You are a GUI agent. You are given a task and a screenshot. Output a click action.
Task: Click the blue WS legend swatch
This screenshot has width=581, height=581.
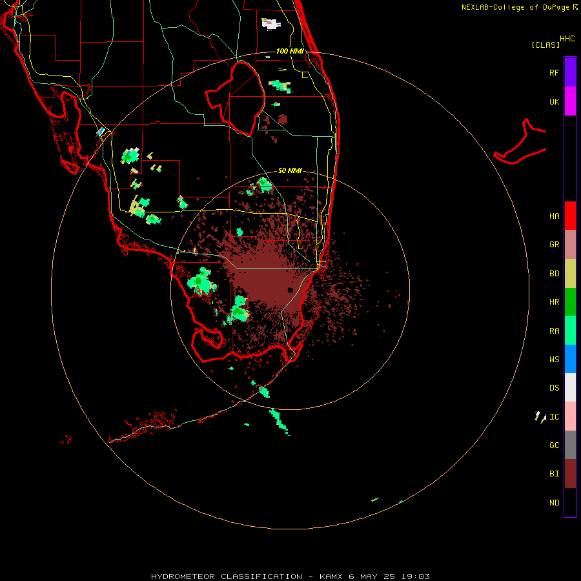[570, 359]
